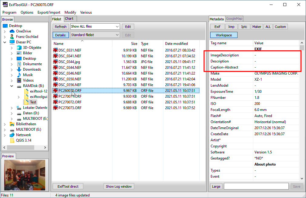Screen dimensions: 306x198
Task: Click the Franz Gschlad user icon
Action: tap(12, 37)
